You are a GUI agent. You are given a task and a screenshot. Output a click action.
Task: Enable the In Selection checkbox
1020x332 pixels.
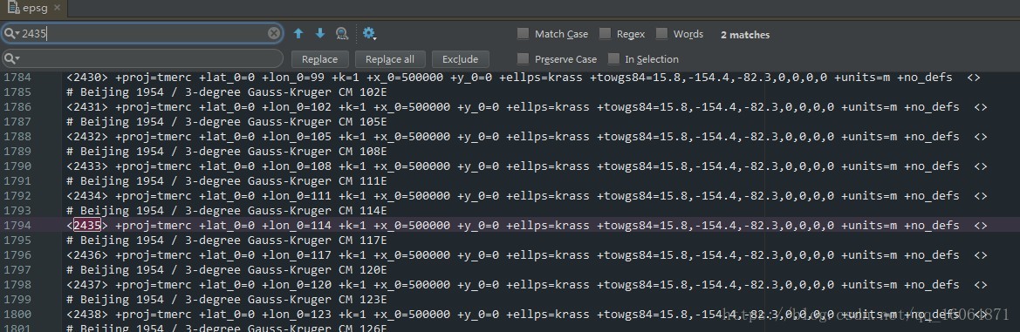613,59
